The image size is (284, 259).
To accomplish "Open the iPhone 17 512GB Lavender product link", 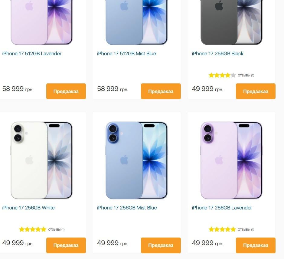I will (x=32, y=53).
